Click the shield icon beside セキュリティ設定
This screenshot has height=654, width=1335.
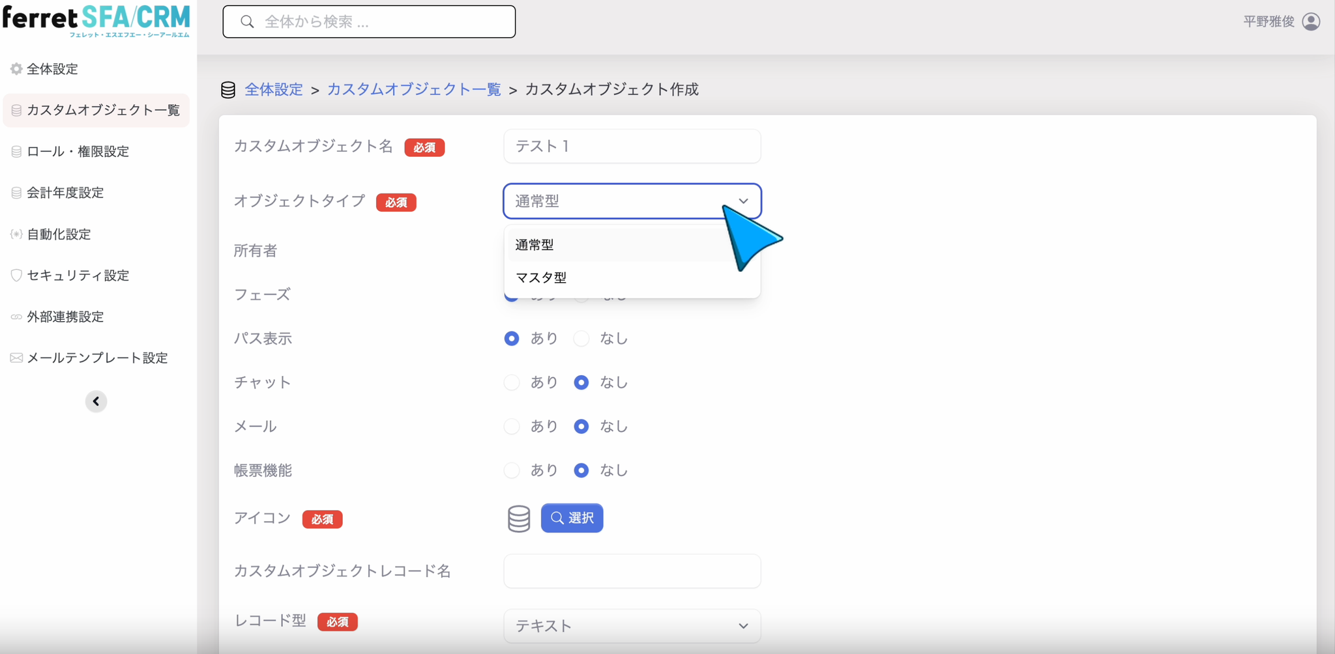pos(16,276)
